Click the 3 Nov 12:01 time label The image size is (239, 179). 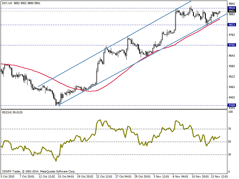click(x=161, y=176)
